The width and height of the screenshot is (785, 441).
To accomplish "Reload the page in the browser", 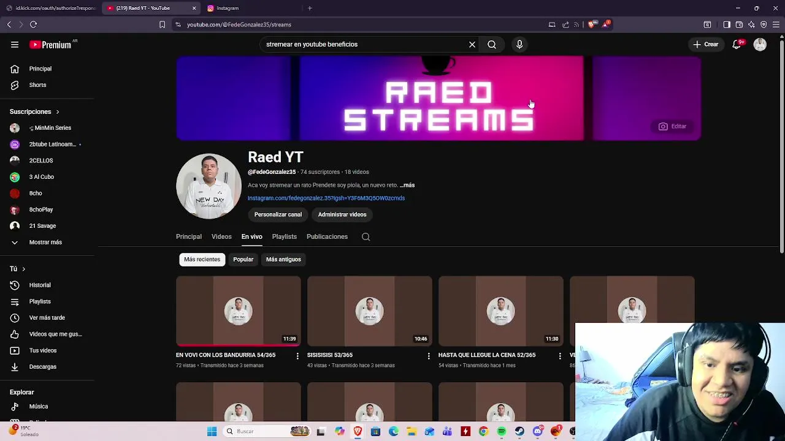I will [x=33, y=24].
